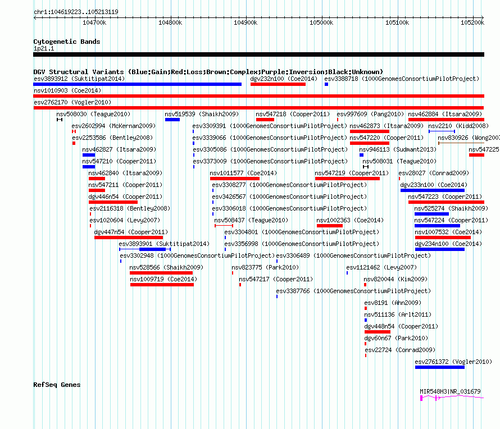Click nsv1011577 (Coe2014) label
500x429 pixels.
(x=243, y=173)
